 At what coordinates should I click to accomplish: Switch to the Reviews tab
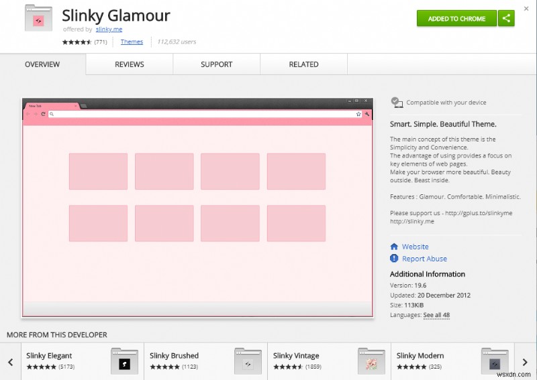[x=130, y=64]
